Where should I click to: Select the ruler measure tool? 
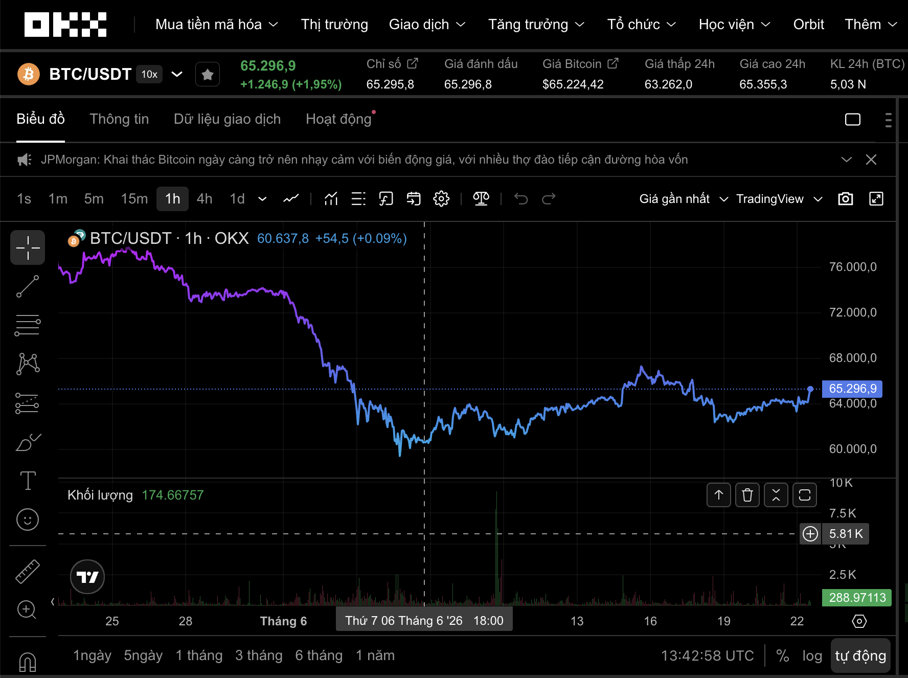[28, 571]
